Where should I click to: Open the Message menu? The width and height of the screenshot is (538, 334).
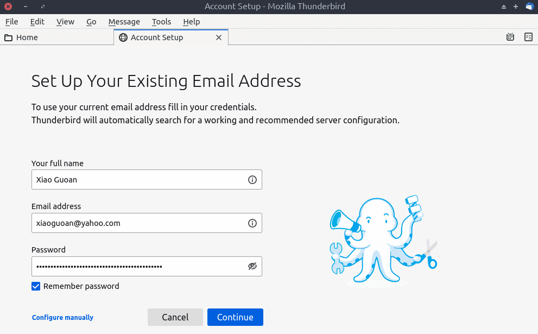click(x=124, y=22)
